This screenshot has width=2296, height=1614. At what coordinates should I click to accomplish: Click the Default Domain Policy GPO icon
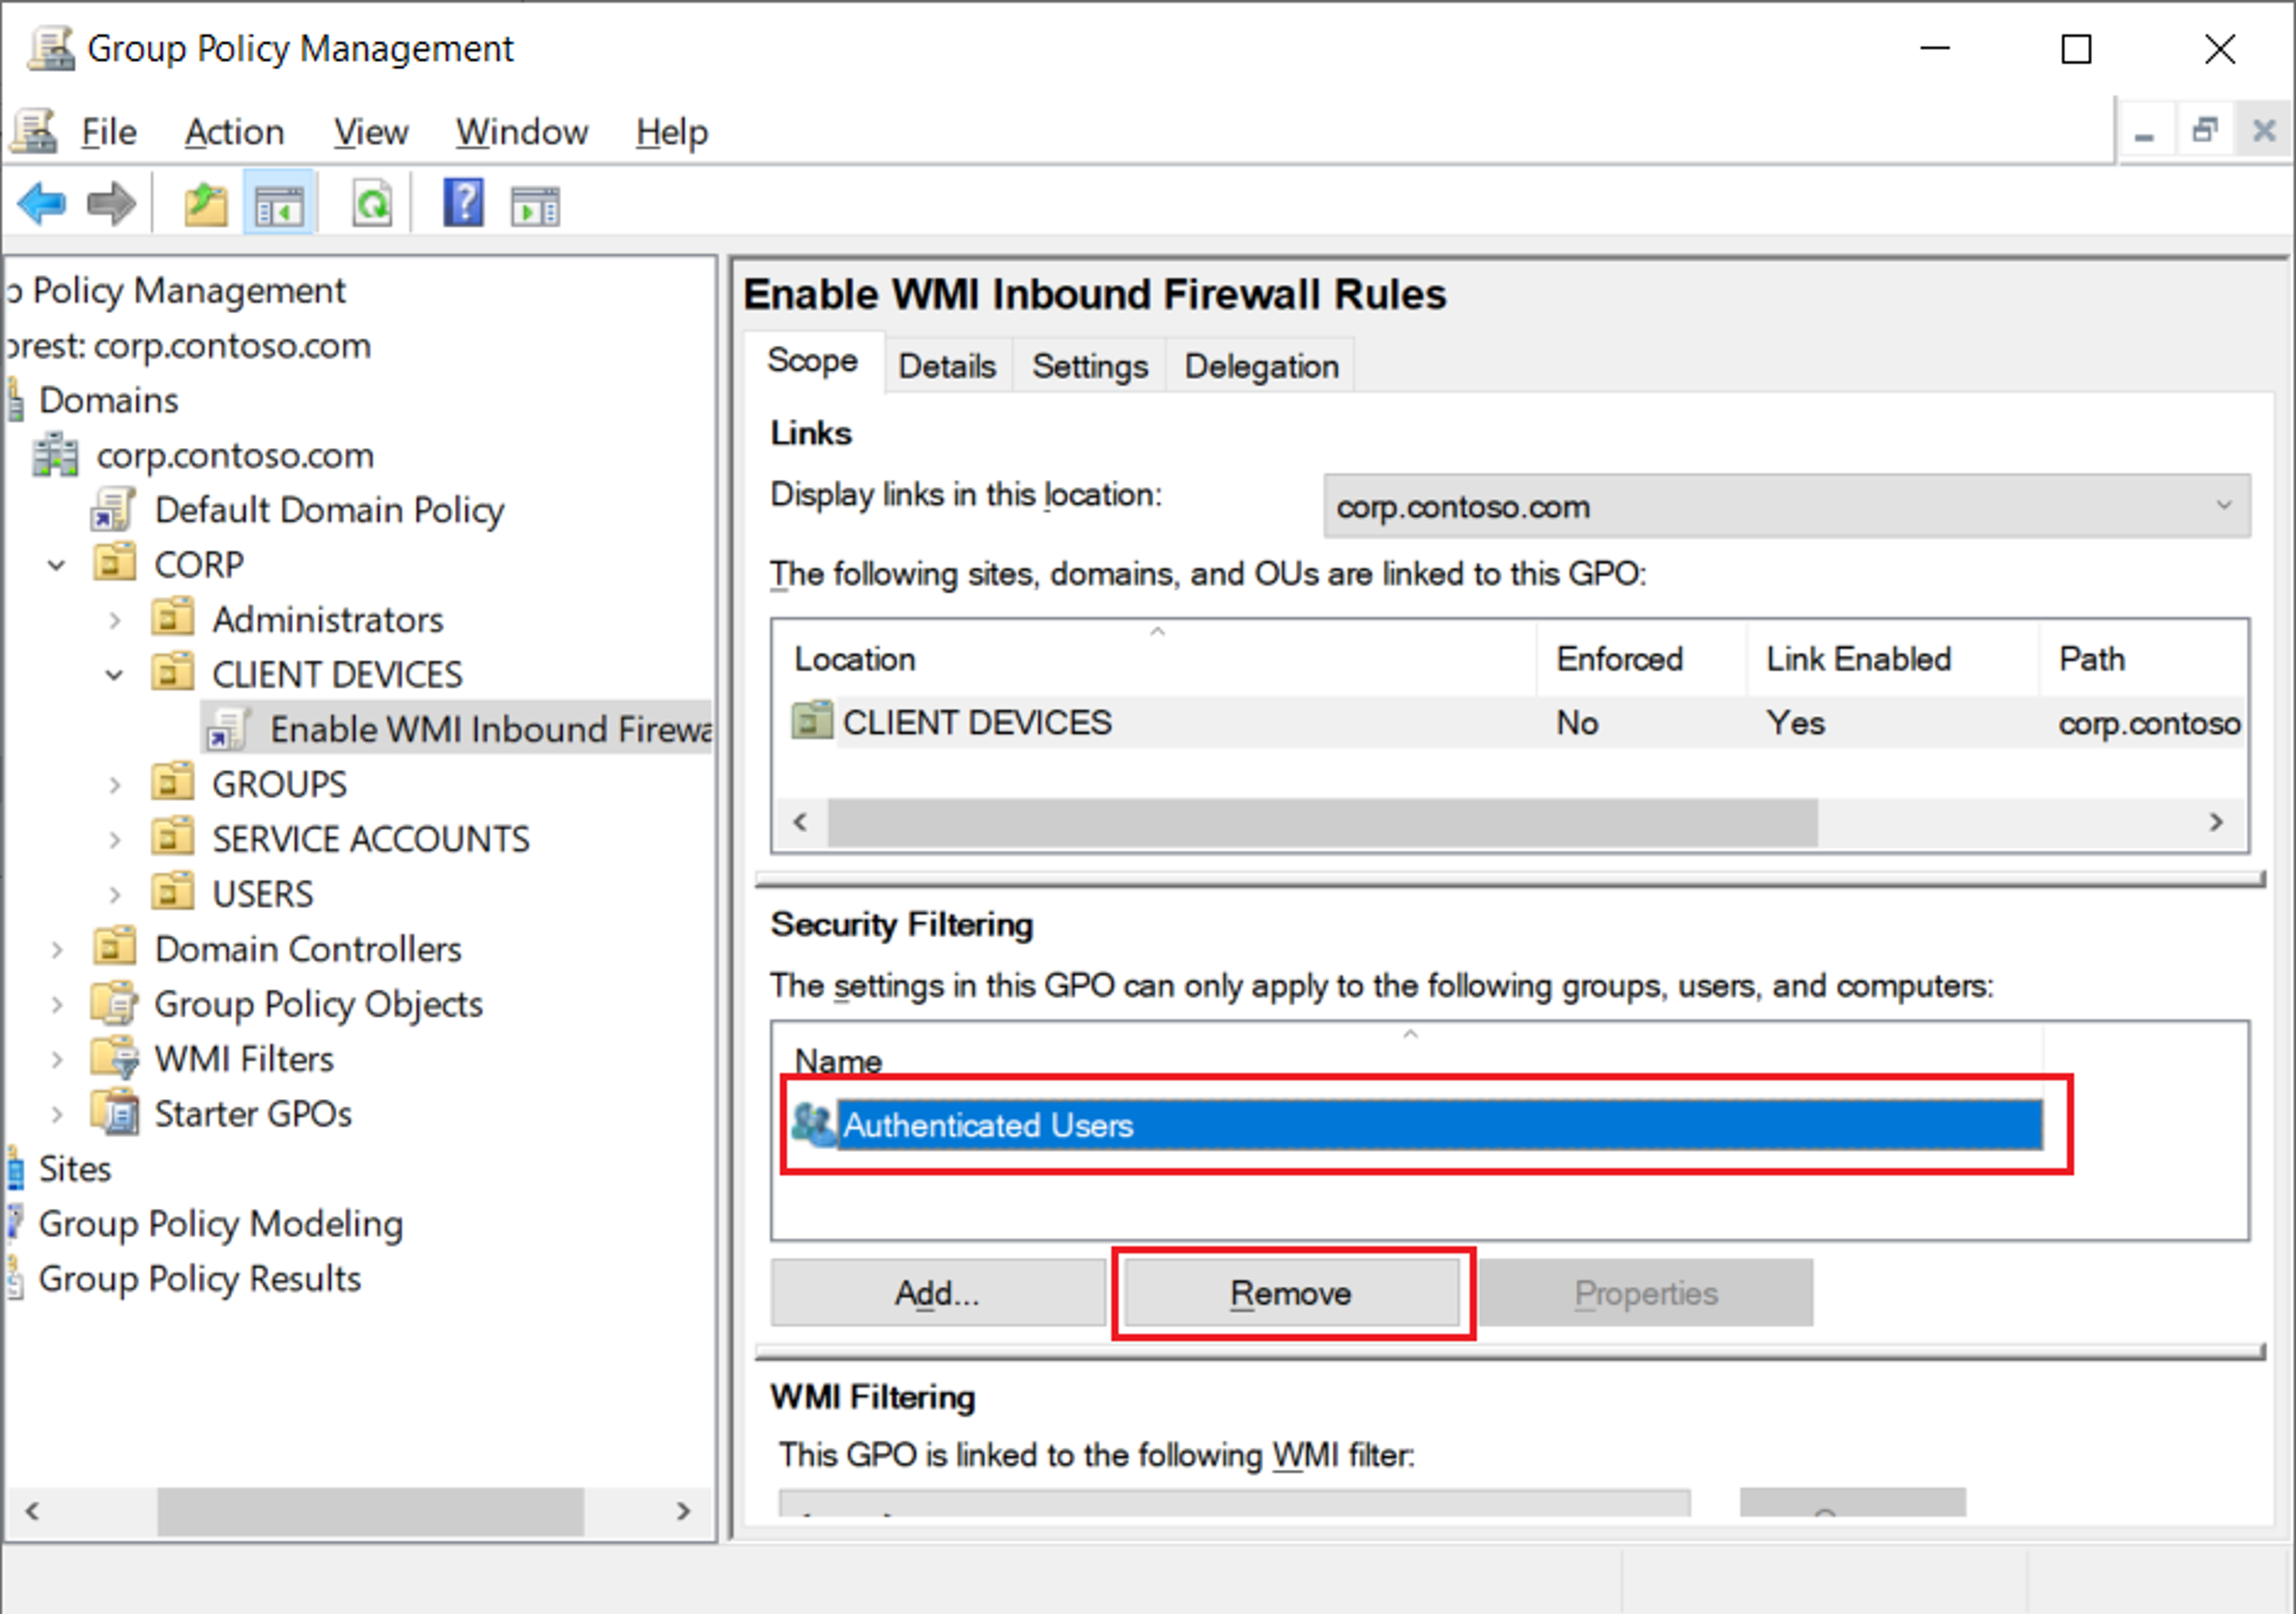[x=112, y=510]
